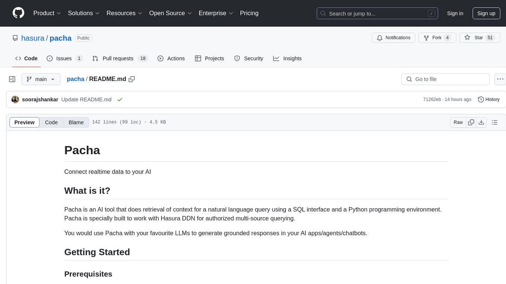Click the 14 hours ago timestamp
The height and width of the screenshot is (284, 506).
pyautogui.click(x=458, y=99)
